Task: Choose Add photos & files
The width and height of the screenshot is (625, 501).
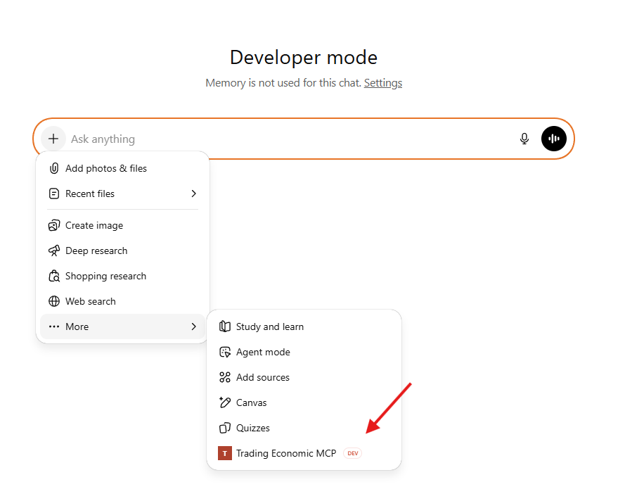Action: coord(106,168)
